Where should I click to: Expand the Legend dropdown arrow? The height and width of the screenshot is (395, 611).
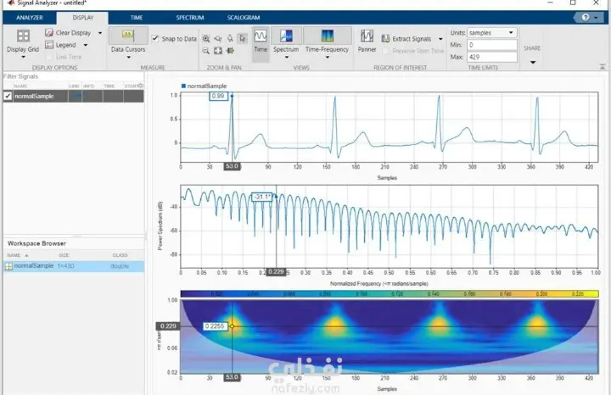(86, 45)
